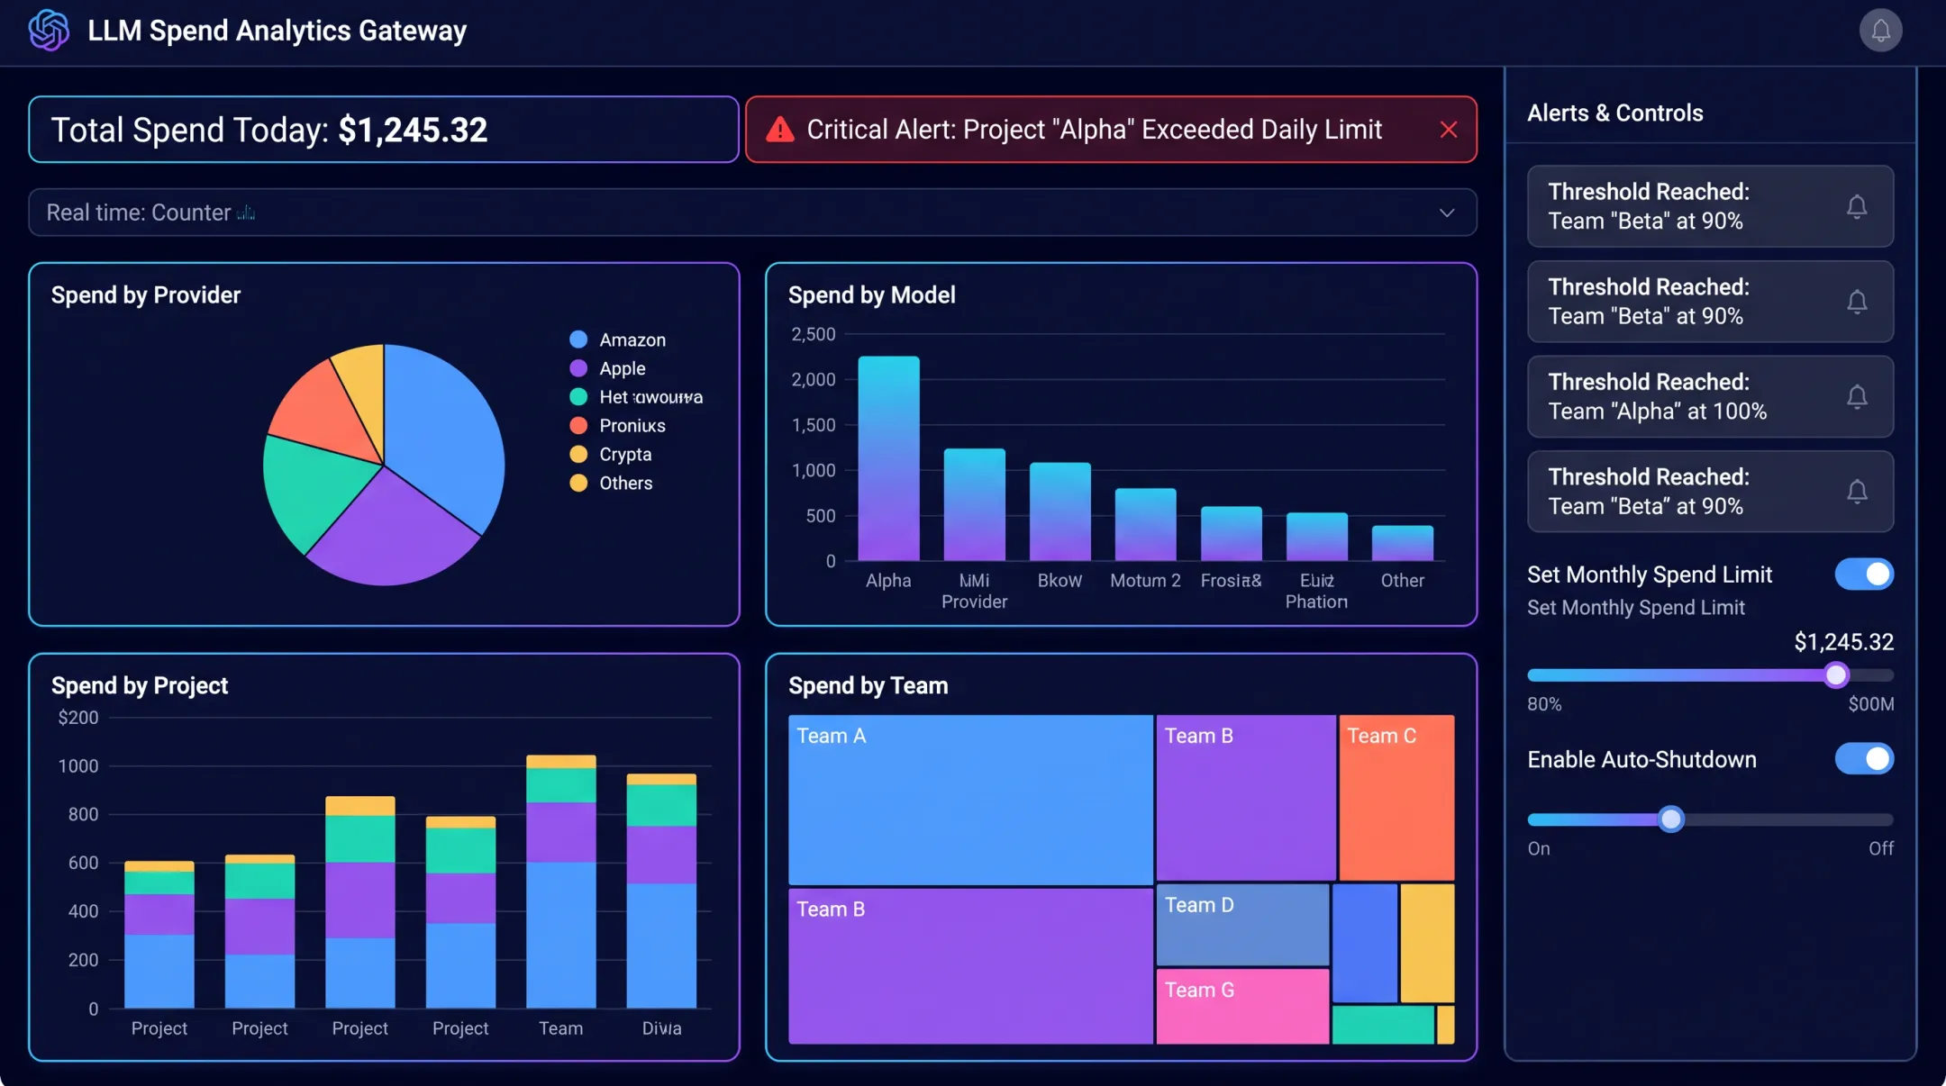This screenshot has height=1086, width=1946.
Task: Click the Bkow bar in Spend by Model
Action: [1060, 511]
